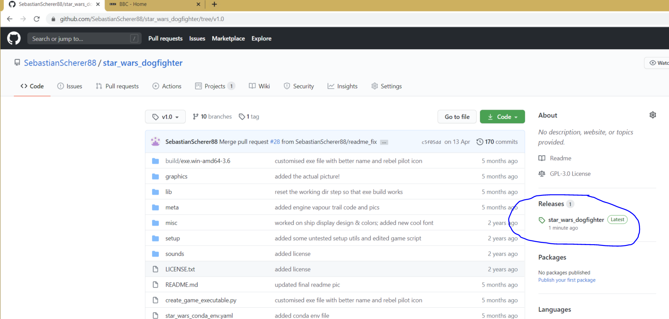View the 10 branches link
This screenshot has height=319, width=669.
click(x=212, y=117)
